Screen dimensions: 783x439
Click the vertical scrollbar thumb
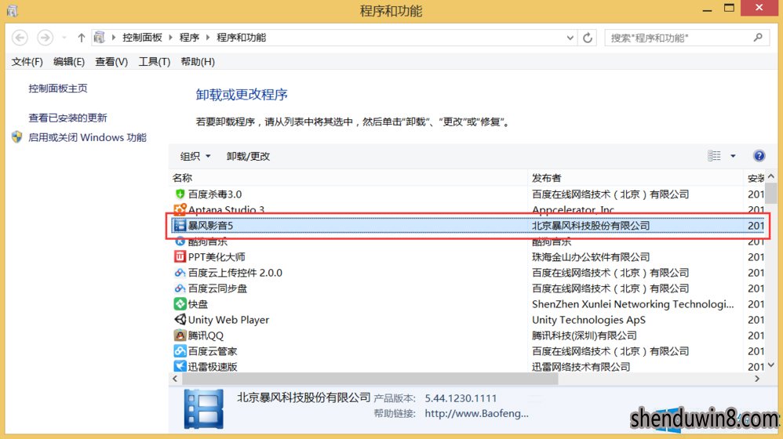coord(771,193)
